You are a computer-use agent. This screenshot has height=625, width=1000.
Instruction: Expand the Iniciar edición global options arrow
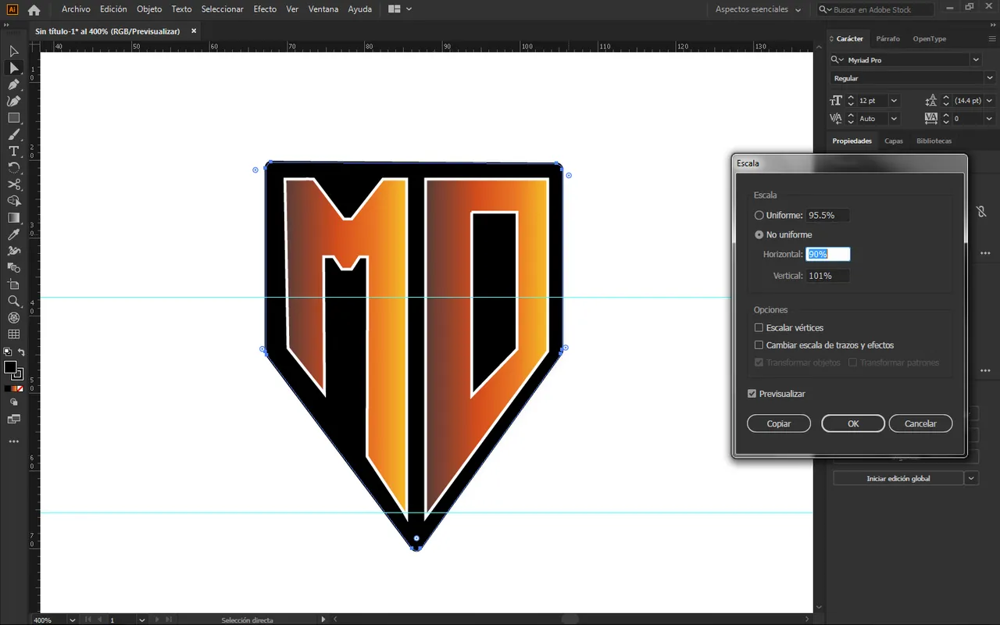pos(972,478)
